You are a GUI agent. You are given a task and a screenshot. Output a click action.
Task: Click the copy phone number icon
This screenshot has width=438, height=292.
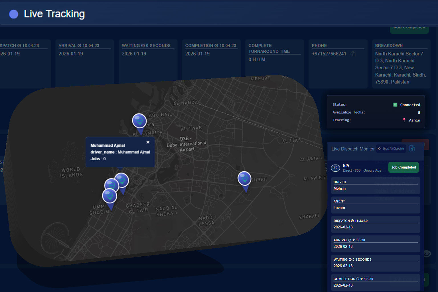[x=353, y=54]
